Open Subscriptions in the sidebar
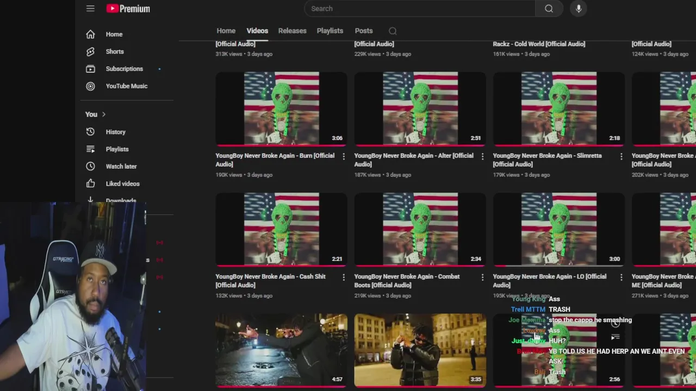This screenshot has width=696, height=391. [x=124, y=69]
